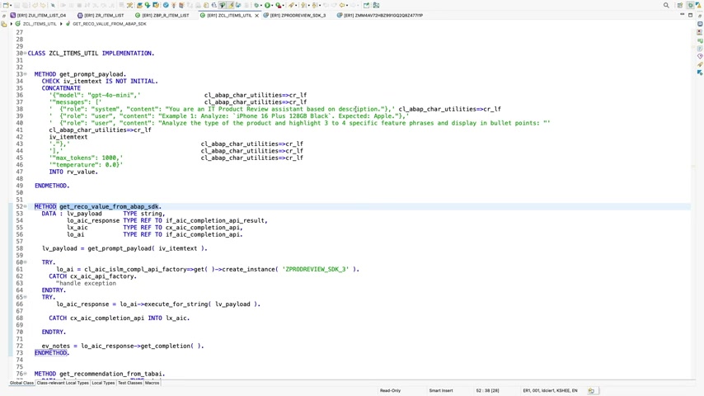
Task: Click the Open ABAP Development Object icon
Action: pyautogui.click(x=139, y=6)
